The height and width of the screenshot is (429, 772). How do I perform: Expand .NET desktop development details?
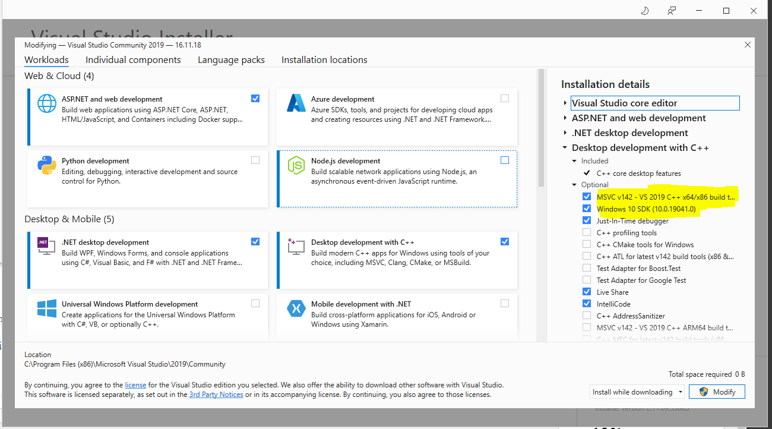(565, 133)
